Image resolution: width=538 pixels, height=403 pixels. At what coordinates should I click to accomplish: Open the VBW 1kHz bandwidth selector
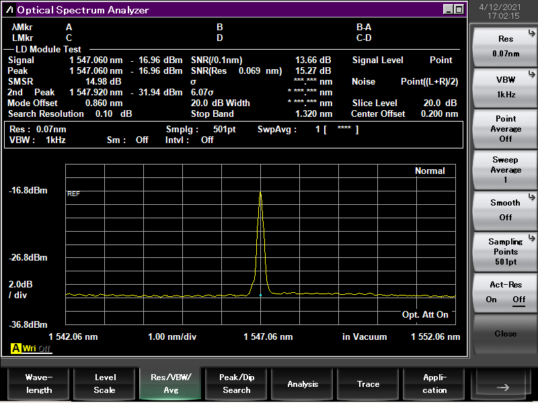point(505,87)
